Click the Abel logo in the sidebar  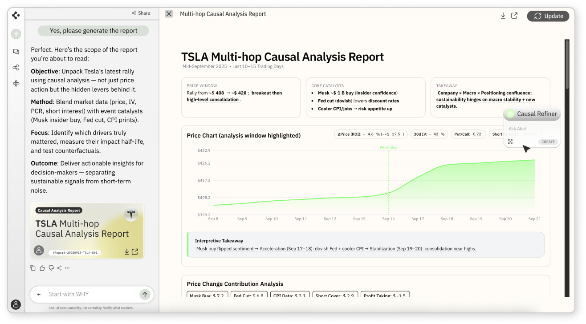[16, 16]
